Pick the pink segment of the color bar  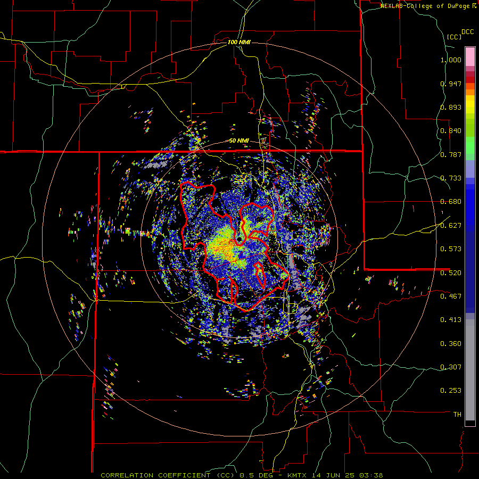tap(470, 56)
